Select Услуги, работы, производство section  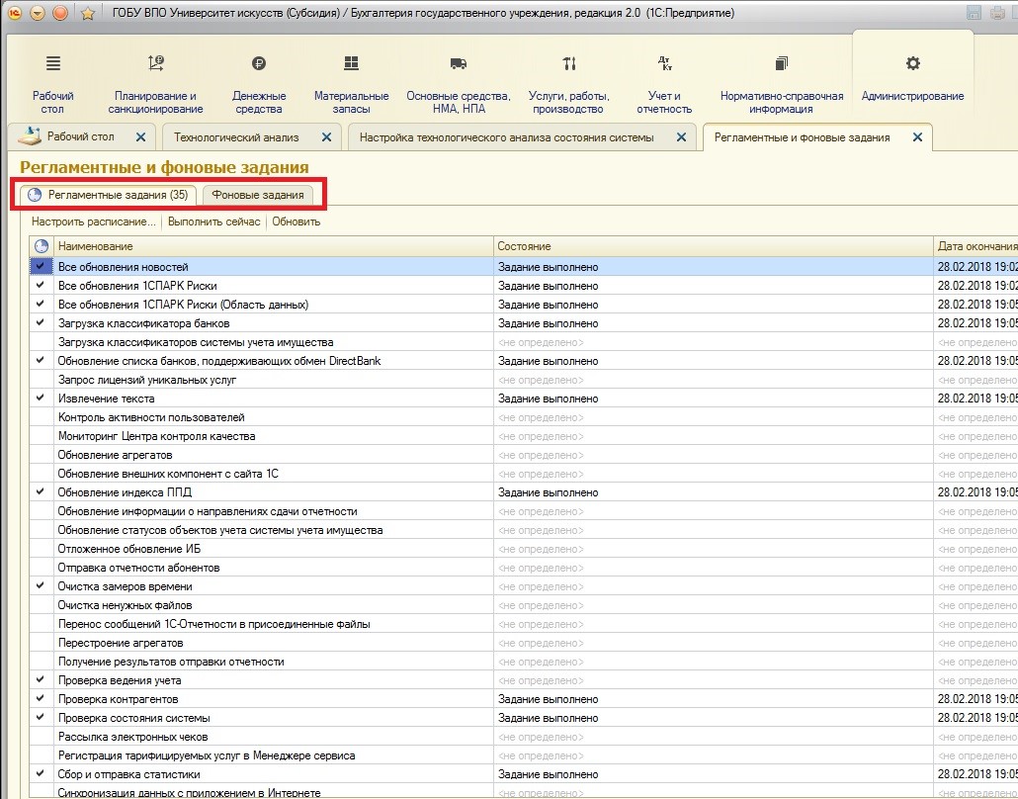click(568, 64)
